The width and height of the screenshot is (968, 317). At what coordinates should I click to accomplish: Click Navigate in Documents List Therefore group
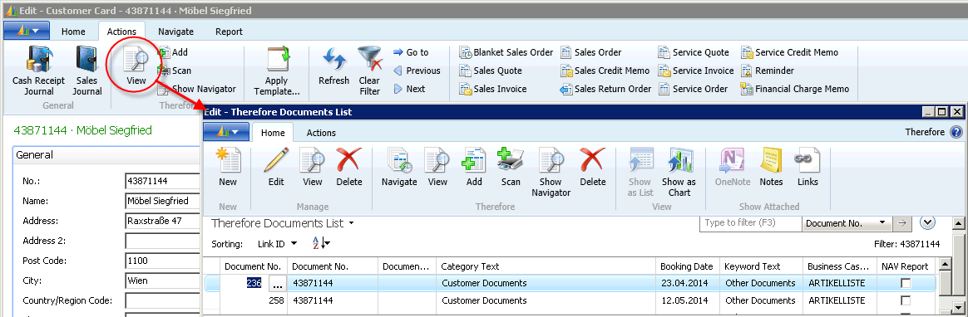point(399,167)
